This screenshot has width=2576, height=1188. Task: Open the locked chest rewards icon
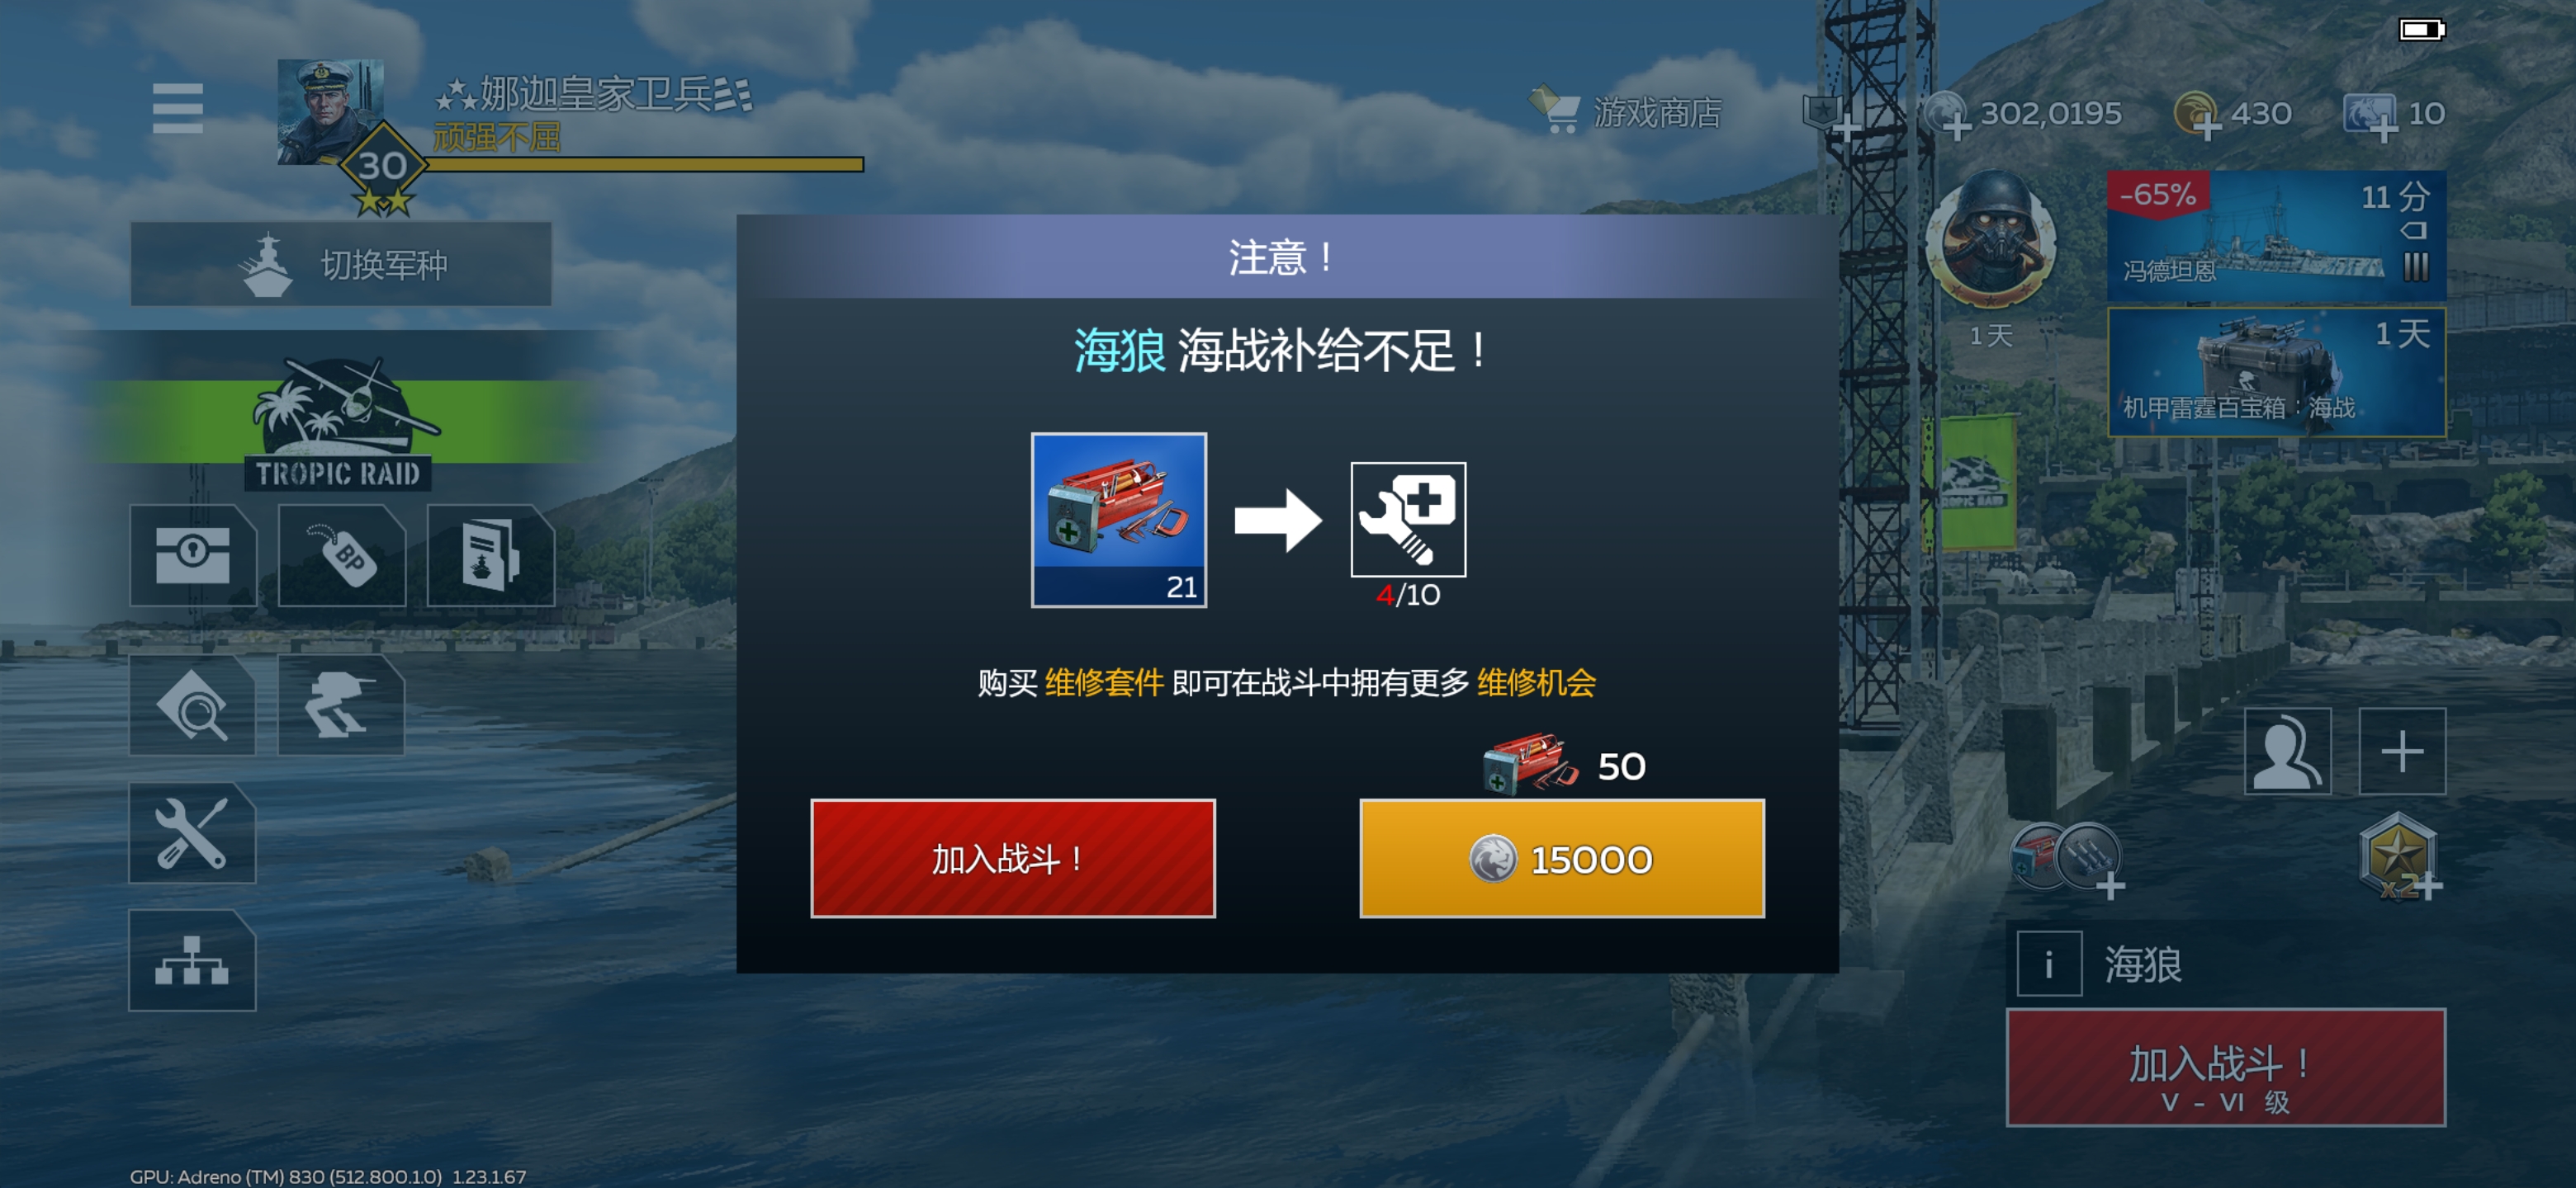(x=192, y=555)
